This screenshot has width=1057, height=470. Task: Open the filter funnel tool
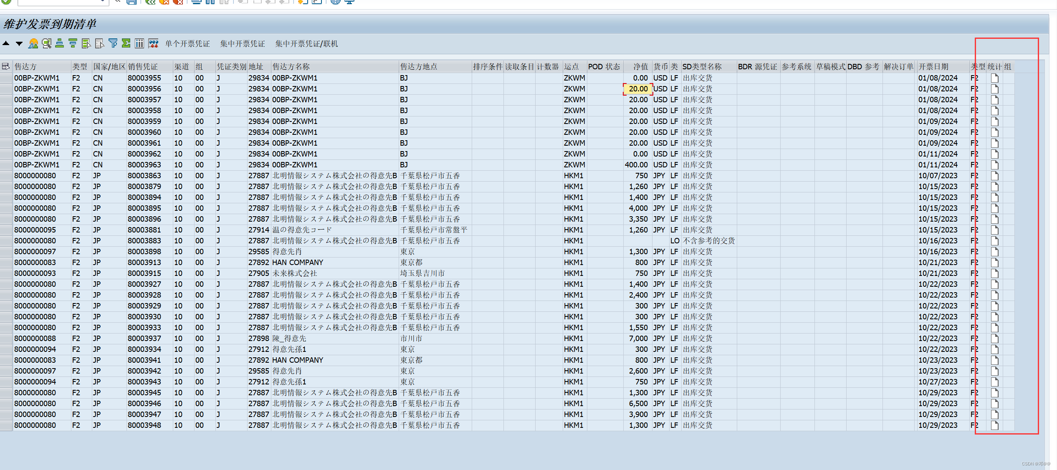(x=113, y=43)
